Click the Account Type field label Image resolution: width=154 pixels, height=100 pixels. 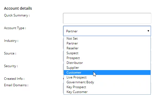[x=15, y=28]
